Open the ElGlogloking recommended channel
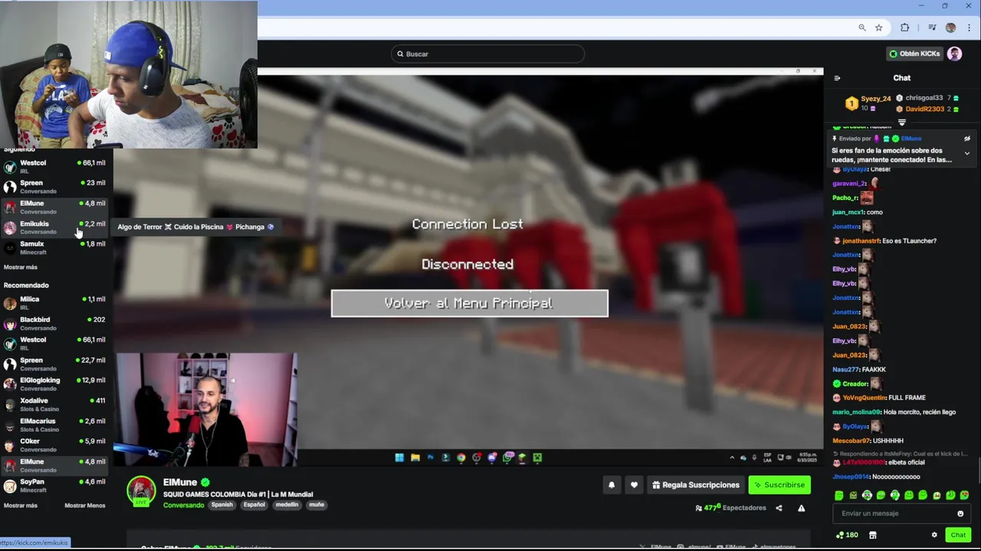 click(x=55, y=384)
